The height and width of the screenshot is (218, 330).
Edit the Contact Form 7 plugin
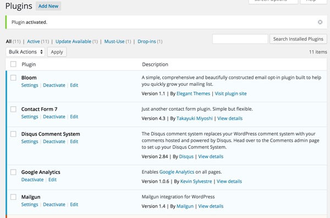[74, 117]
